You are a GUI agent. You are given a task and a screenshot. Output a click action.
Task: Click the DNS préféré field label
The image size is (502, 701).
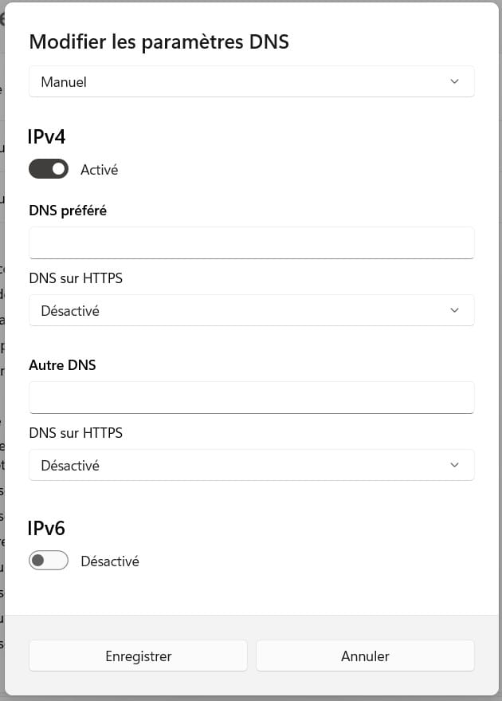pyautogui.click(x=68, y=211)
